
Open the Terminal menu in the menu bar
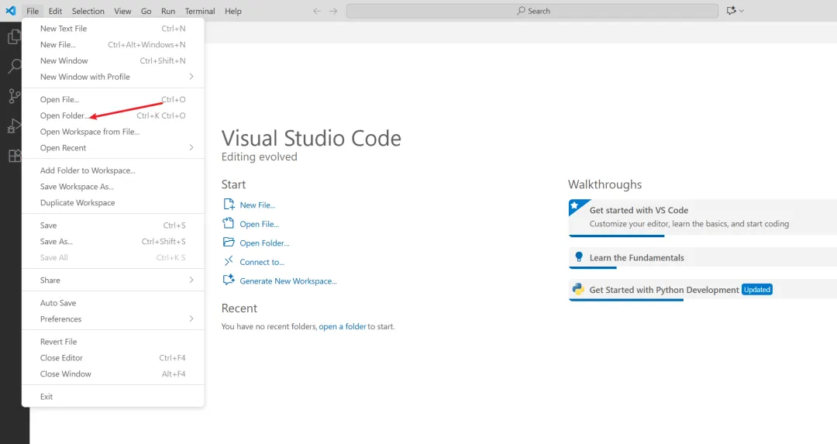click(x=200, y=11)
